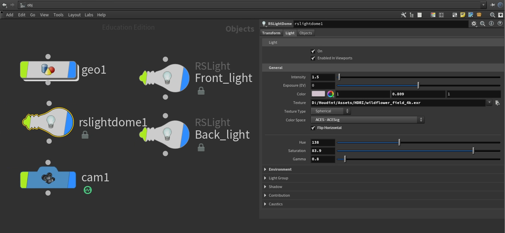Screen dimensions: 505x233
Task: Click the add background image icon
Action: pyautogui.click(x=471, y=15)
